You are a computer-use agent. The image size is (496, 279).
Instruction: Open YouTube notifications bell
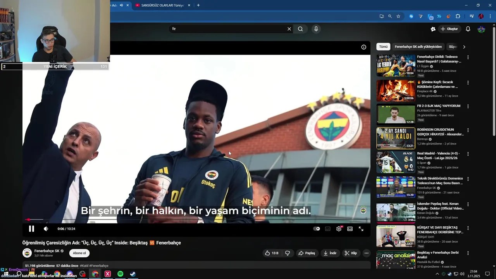tap(468, 29)
